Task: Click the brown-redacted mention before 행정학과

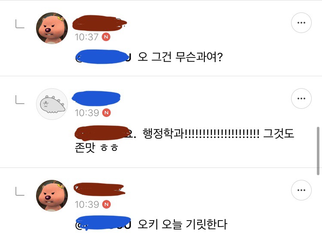Action: tap(105, 133)
